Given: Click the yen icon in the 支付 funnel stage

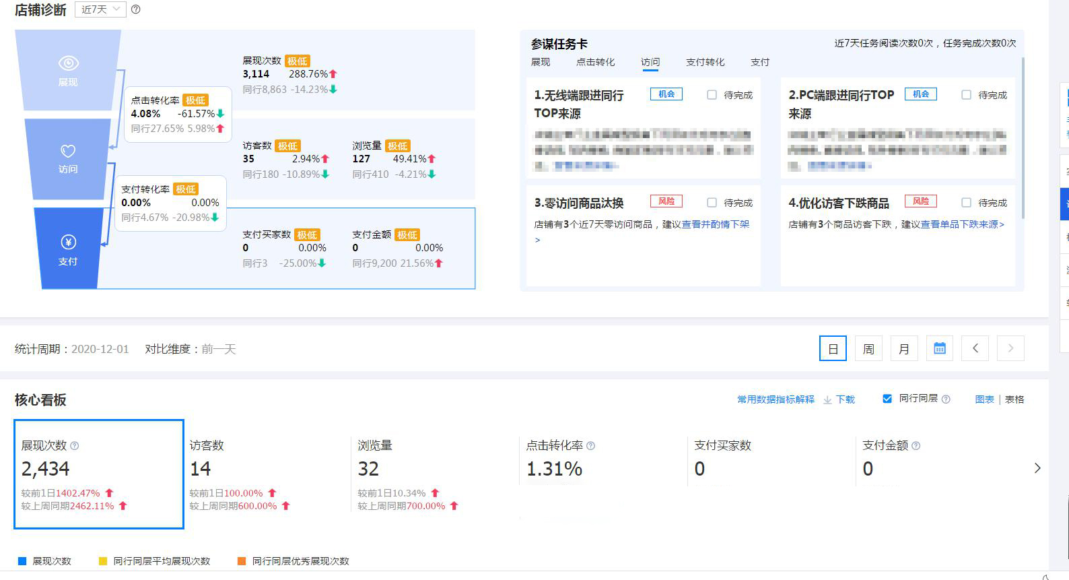Looking at the screenshot, I should coord(68,243).
